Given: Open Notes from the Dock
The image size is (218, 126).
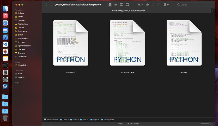Looking at the screenshot, I should coord(5,58).
